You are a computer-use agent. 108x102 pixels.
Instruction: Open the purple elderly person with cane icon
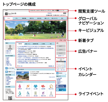coord(43,93)
